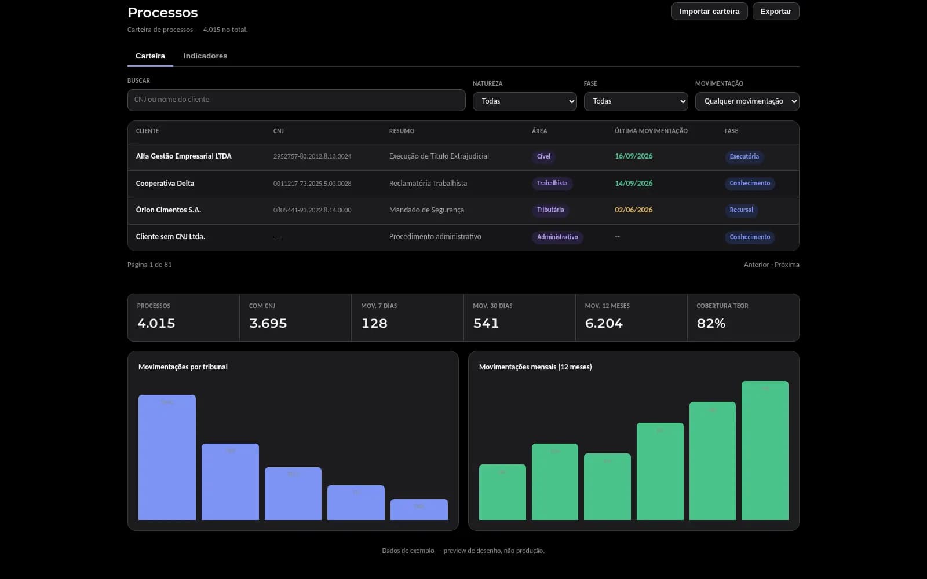Viewport: 927px width, 579px height.
Task: Click CNJ number 0805441-93.2022.8.14.0000
Action: click(x=312, y=210)
